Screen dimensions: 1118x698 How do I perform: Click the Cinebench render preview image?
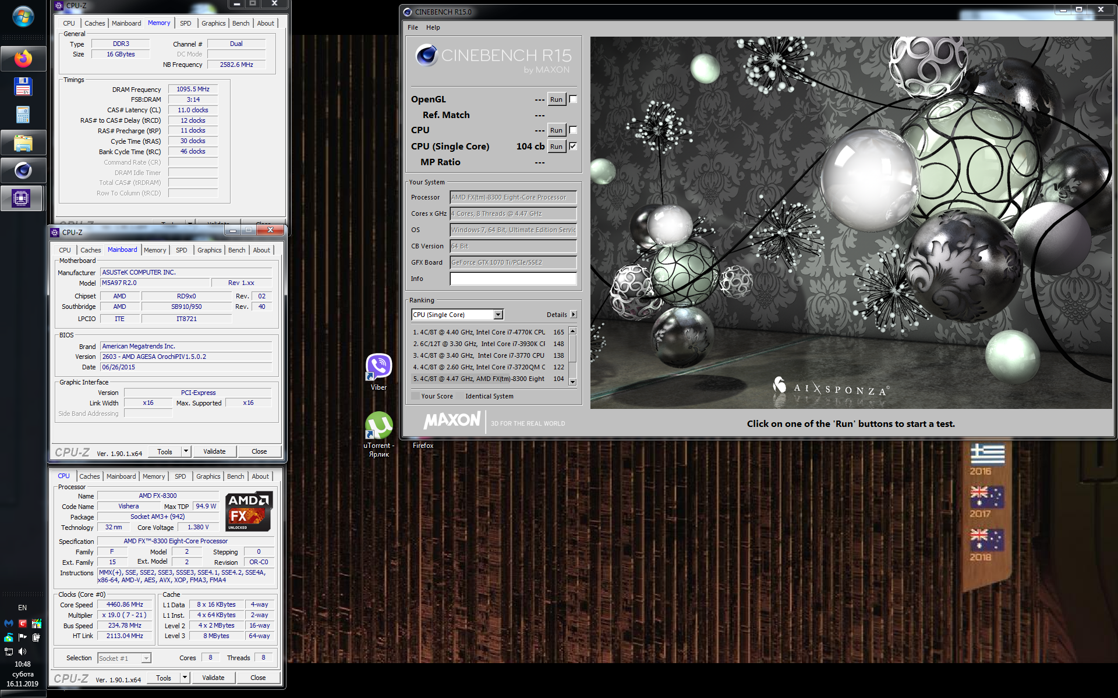pos(851,223)
